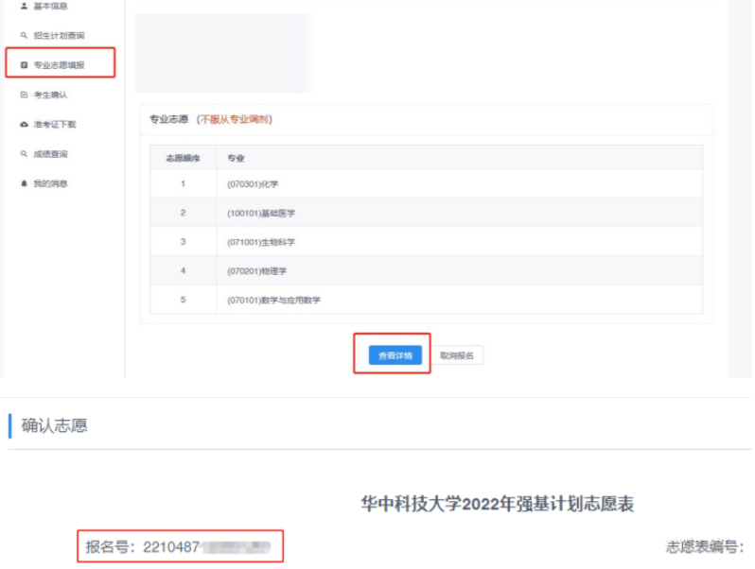Click the (070301)化学 row
This screenshot has height=569, width=755.
(x=426, y=183)
